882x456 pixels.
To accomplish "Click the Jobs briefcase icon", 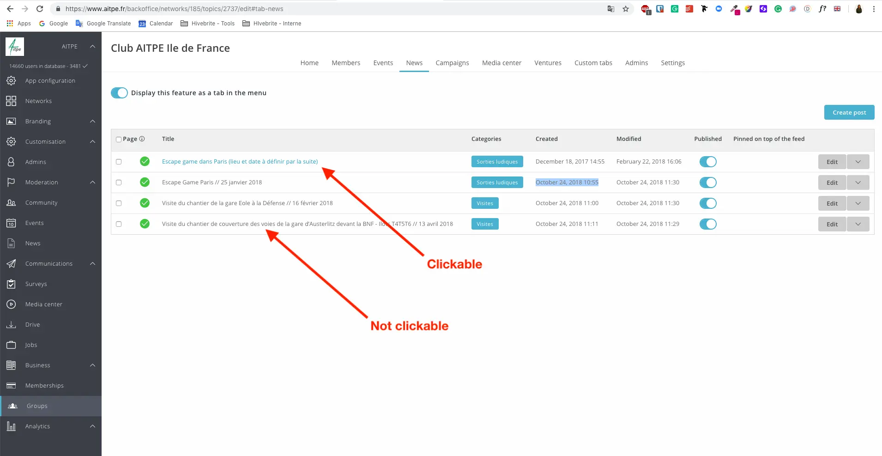I will click(x=12, y=345).
